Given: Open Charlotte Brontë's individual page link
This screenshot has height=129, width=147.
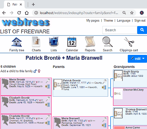Looking at the screenshot, I should coord(19,116).
